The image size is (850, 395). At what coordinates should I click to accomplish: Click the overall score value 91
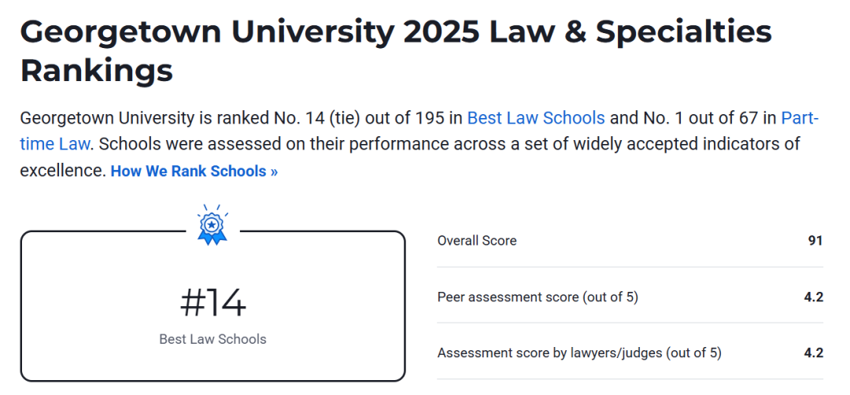point(815,241)
